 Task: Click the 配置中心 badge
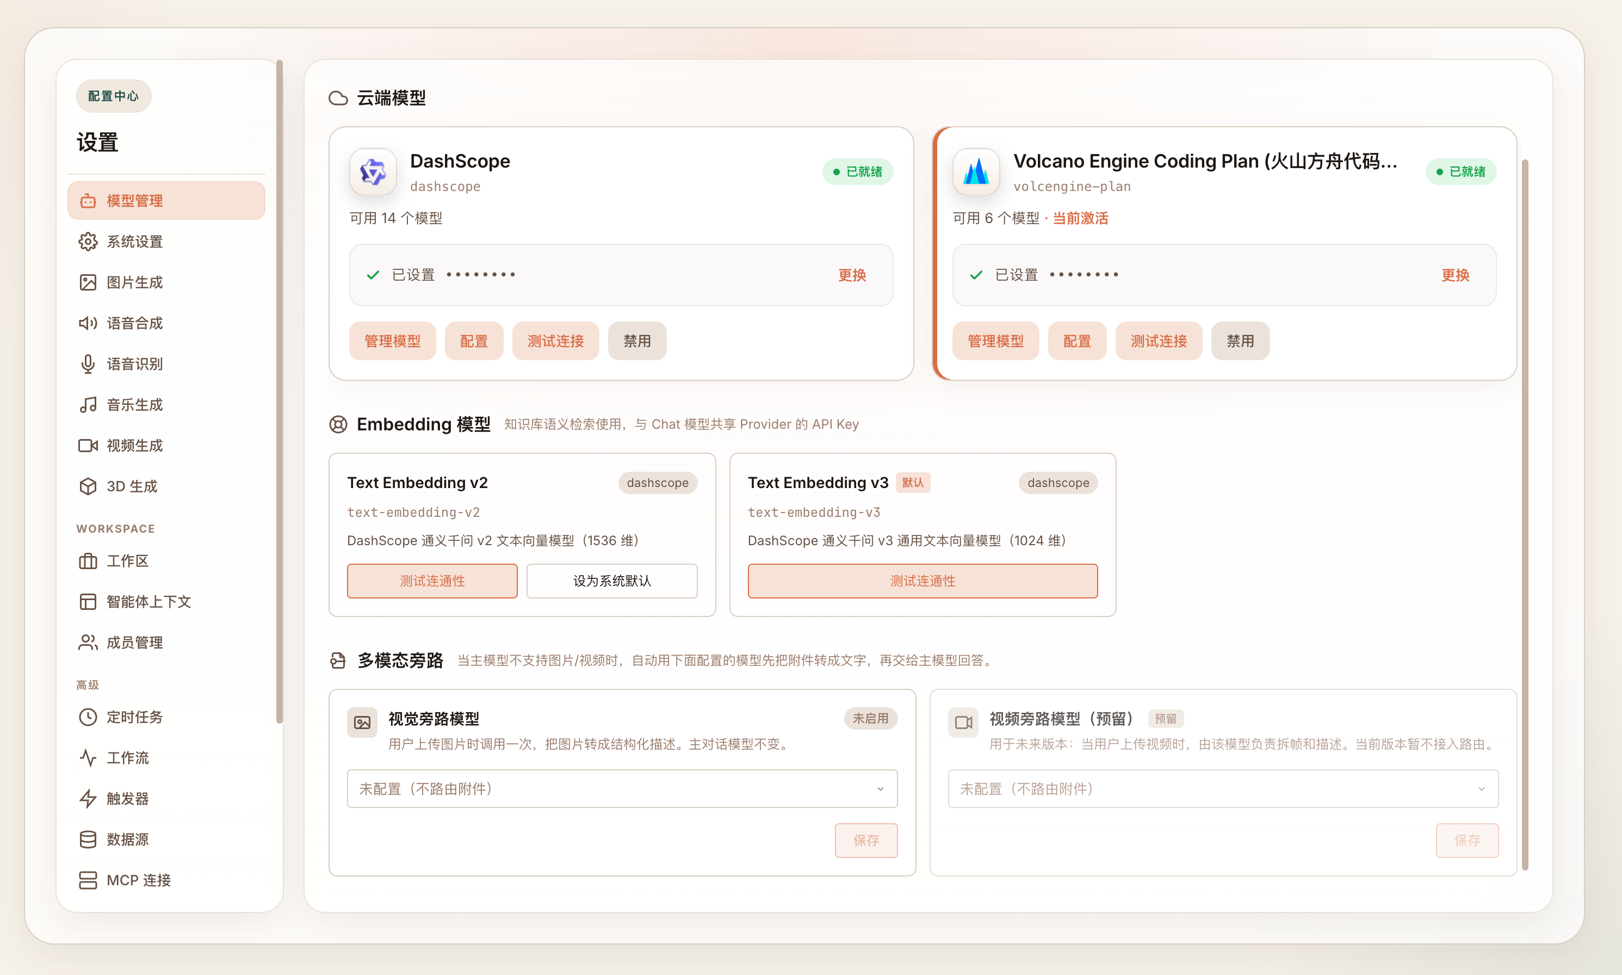coord(114,96)
